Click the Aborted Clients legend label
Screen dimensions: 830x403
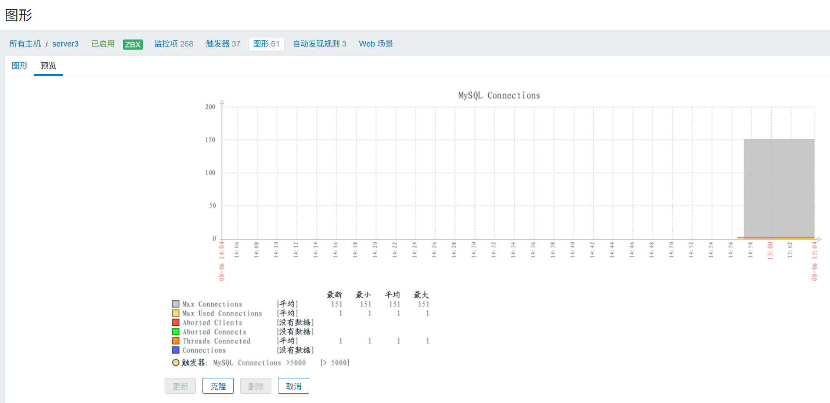213,323
